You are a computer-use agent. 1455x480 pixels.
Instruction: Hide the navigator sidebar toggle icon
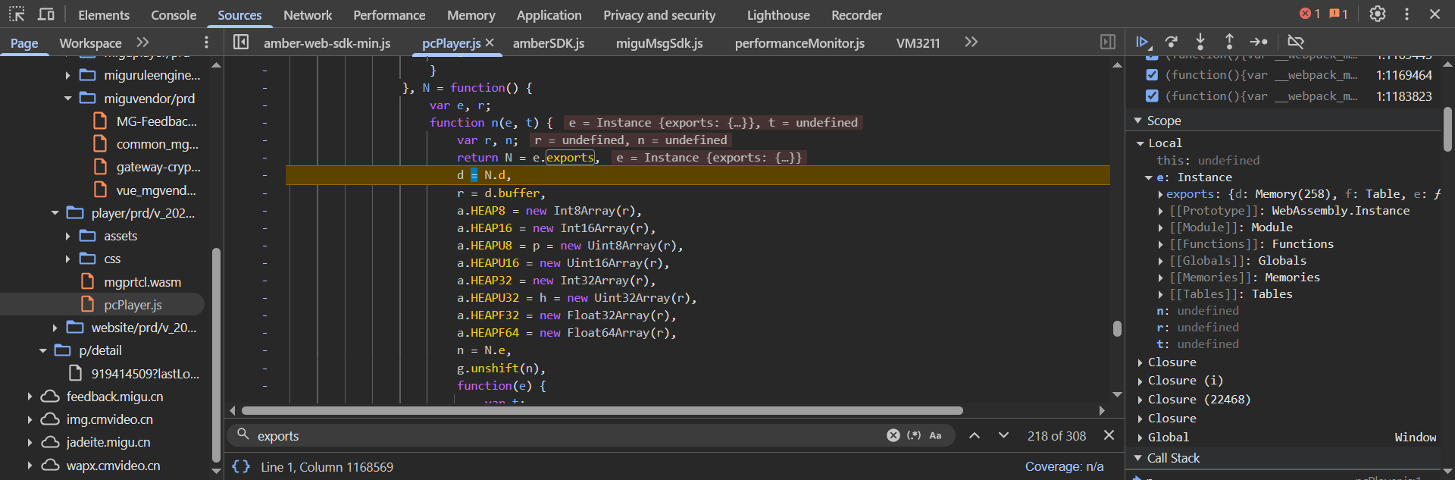click(241, 42)
